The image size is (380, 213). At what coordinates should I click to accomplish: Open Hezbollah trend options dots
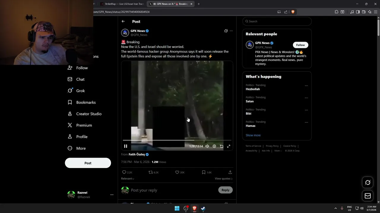pos(306,86)
